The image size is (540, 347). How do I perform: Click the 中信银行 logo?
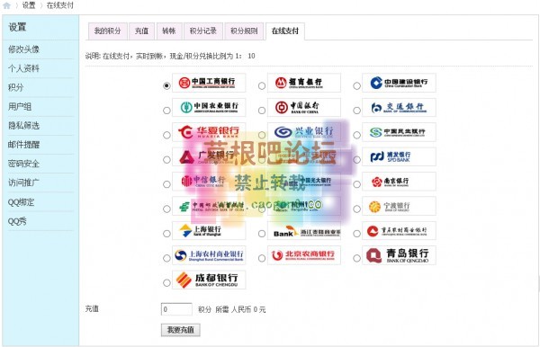209,182
